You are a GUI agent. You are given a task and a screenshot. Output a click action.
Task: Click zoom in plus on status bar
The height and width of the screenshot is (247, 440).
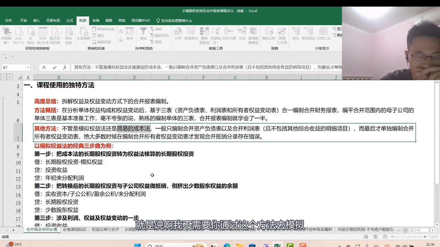coord(426,237)
